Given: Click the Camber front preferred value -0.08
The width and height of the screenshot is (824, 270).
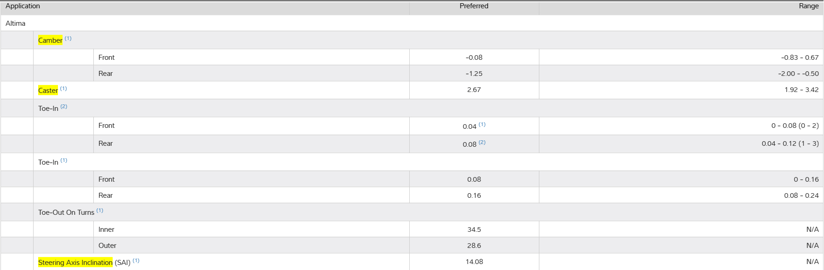Looking at the screenshot, I should (x=474, y=57).
